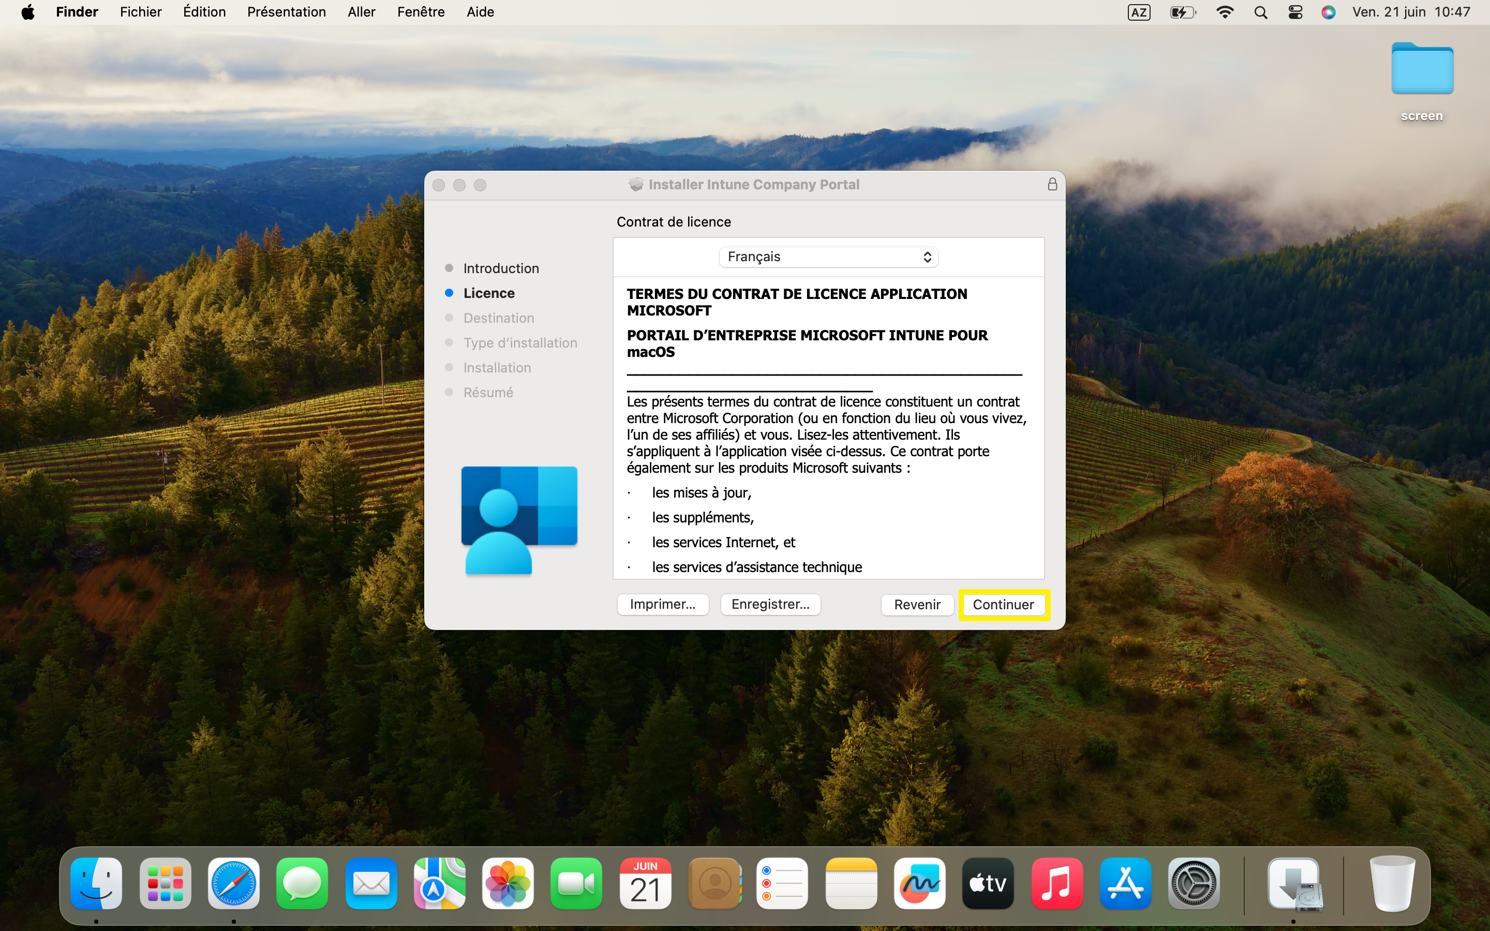Click the 'les services Internet, et' line

coord(723,542)
